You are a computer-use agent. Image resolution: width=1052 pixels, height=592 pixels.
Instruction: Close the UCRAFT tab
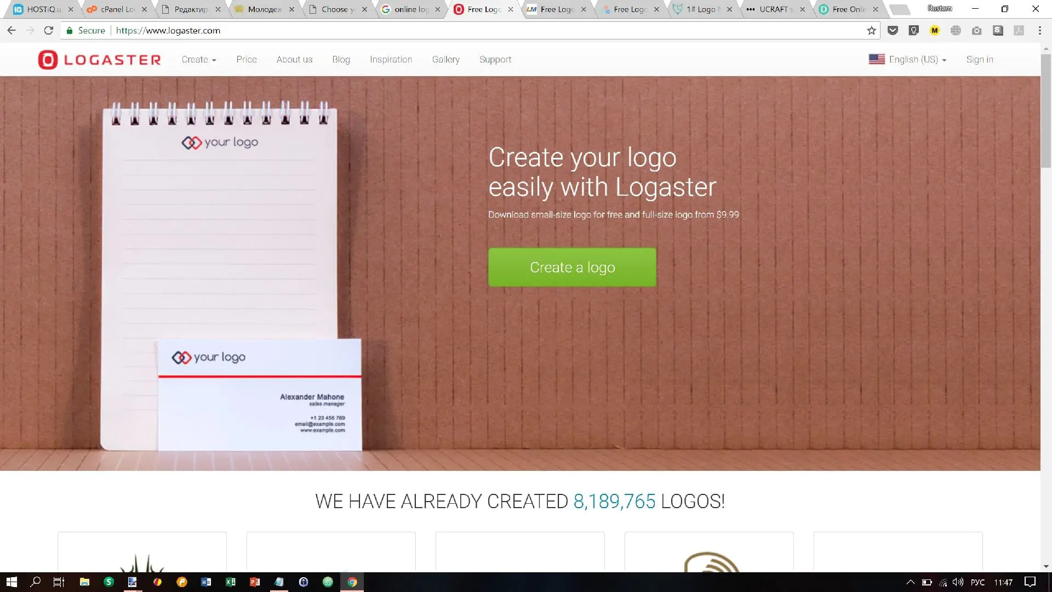point(802,9)
